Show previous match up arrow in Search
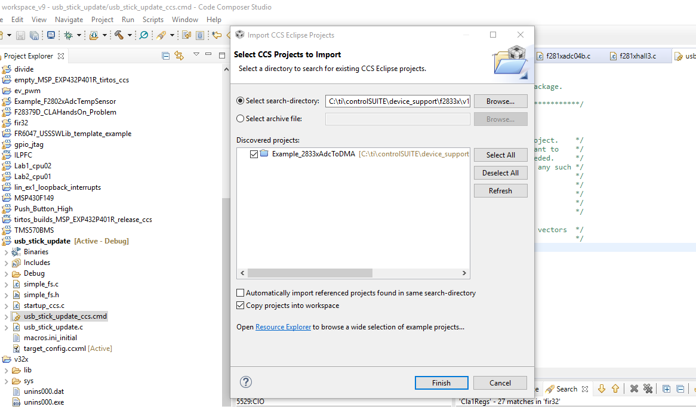 pyautogui.click(x=615, y=389)
